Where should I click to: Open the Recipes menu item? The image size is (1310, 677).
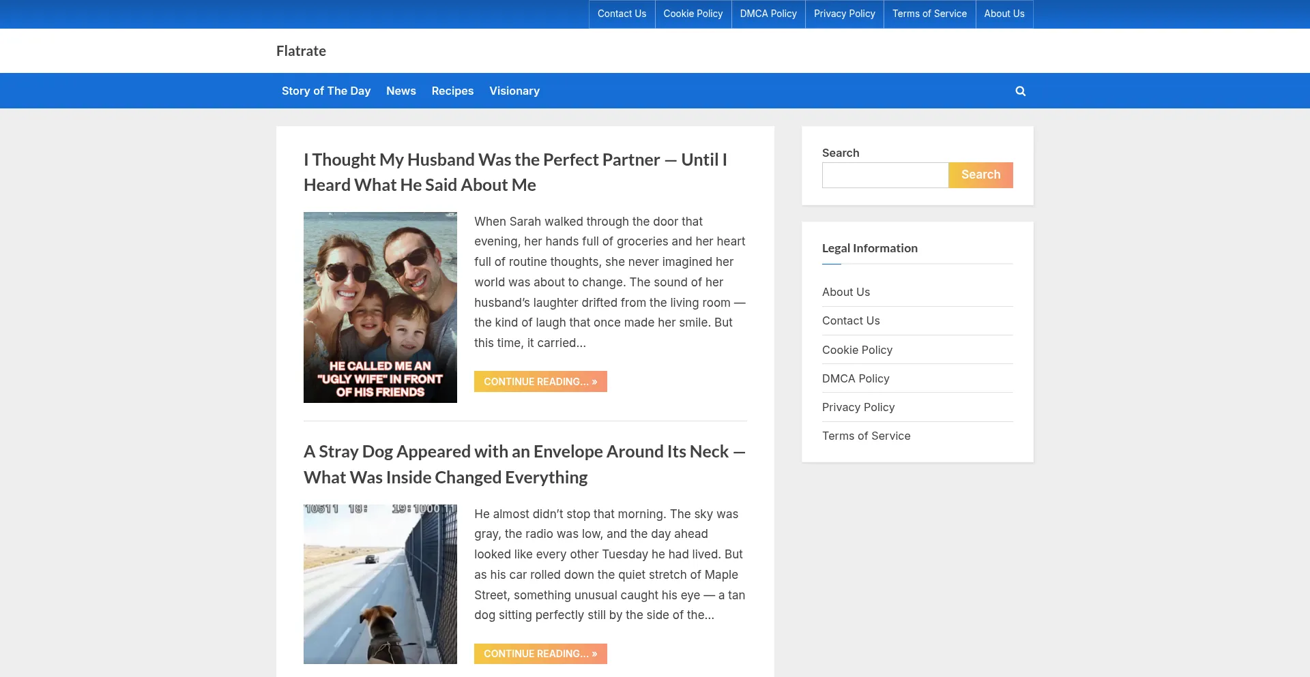pyautogui.click(x=452, y=91)
